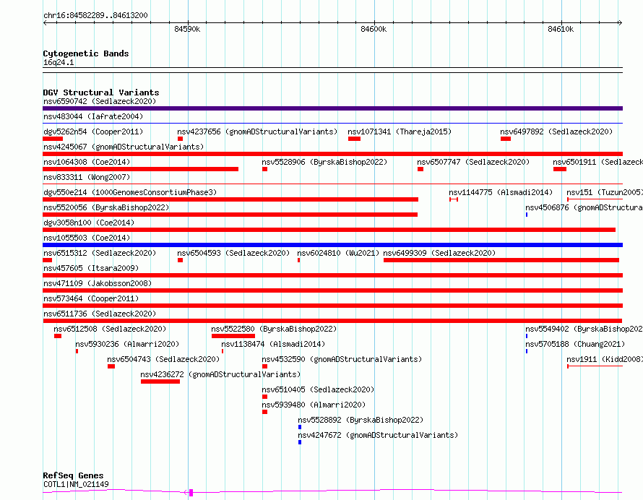Click nsv4532590 (gnomADStructuralVariants) label

point(342,359)
